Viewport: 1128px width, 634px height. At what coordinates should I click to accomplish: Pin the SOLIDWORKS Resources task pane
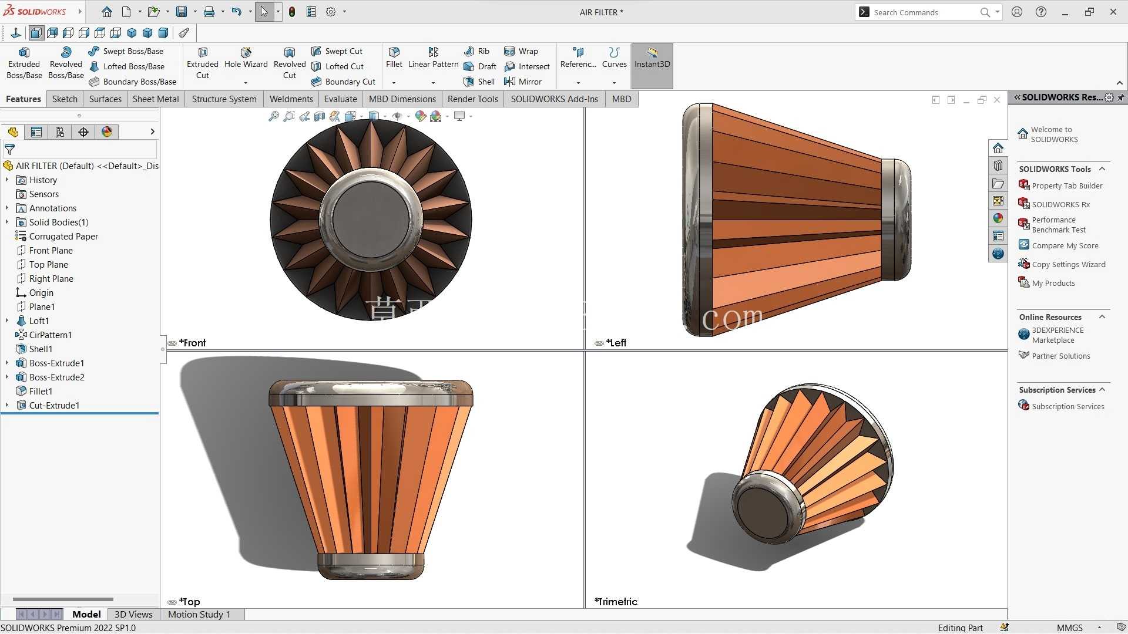(x=1121, y=97)
